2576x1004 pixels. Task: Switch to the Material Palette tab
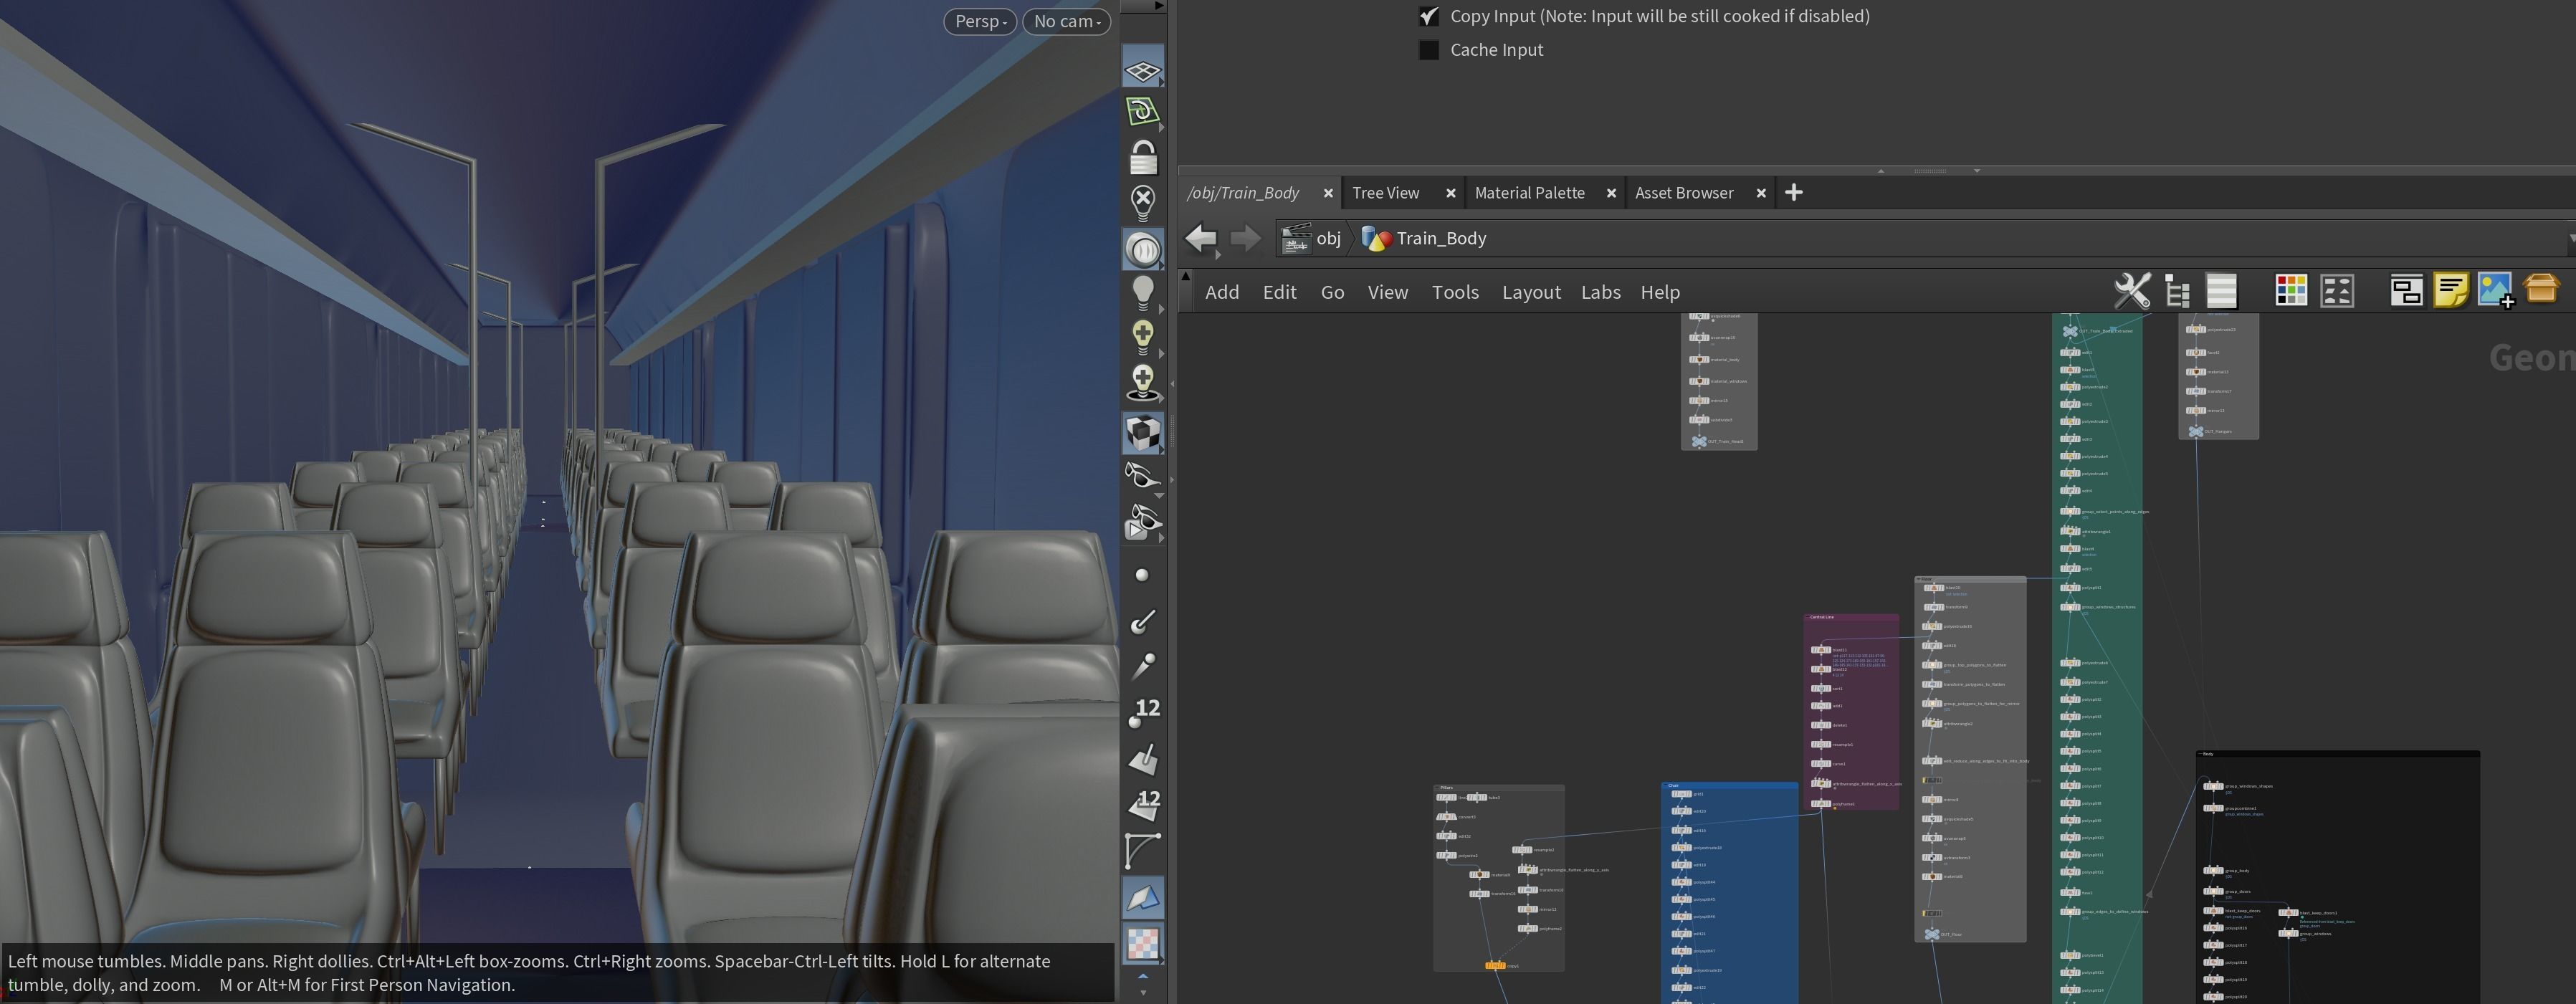[1530, 193]
